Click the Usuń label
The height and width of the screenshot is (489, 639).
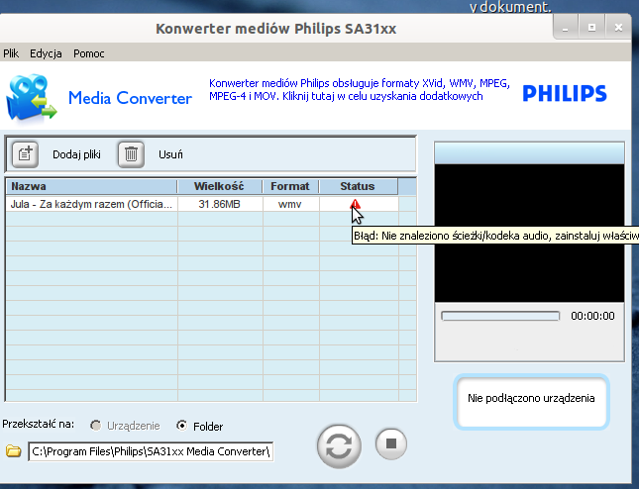click(170, 154)
